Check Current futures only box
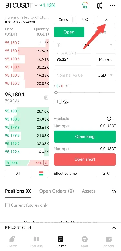The image size is (121, 251). pyautogui.click(x=7, y=205)
